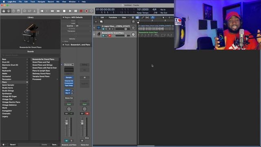Click the Pause button in the transport
The image size is (261, 147).
point(75,11)
